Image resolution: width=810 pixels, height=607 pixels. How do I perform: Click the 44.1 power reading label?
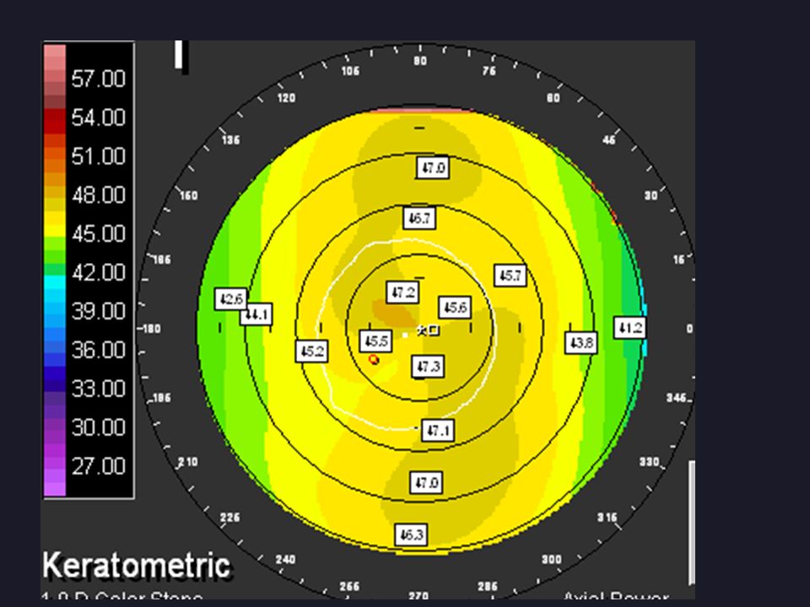tap(256, 314)
